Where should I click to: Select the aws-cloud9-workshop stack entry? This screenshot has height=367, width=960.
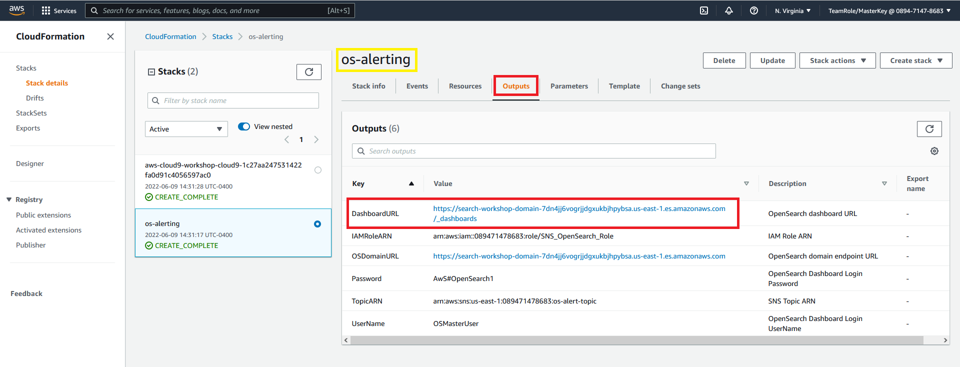pos(233,181)
